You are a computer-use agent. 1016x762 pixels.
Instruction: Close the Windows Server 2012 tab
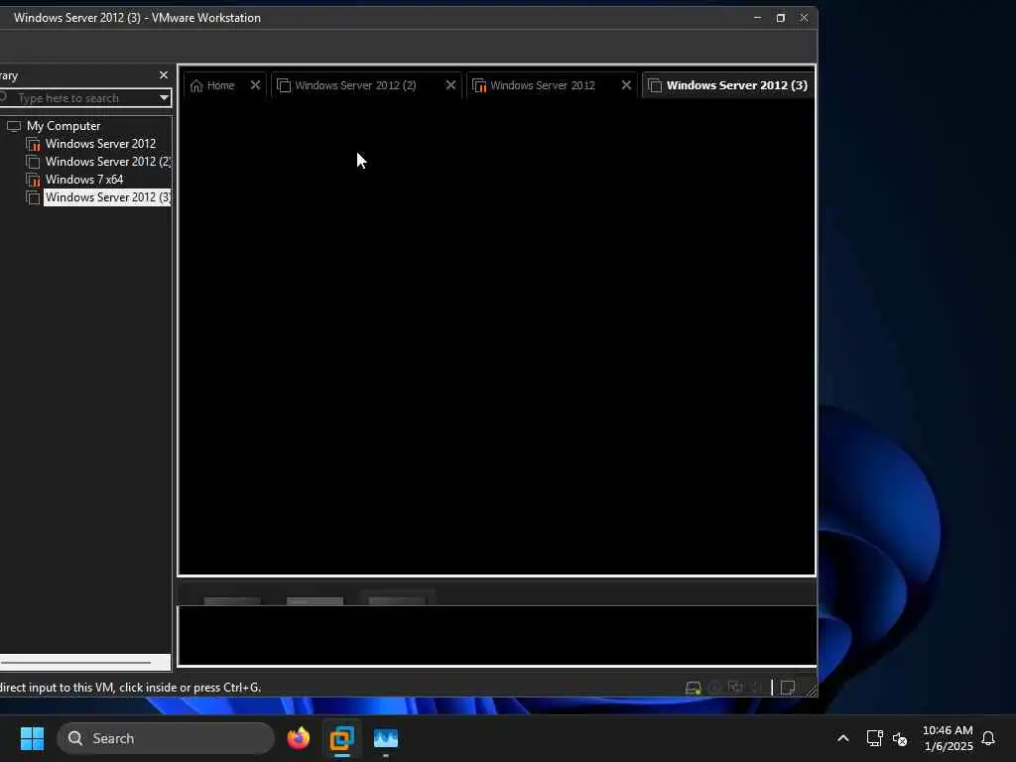(x=626, y=85)
